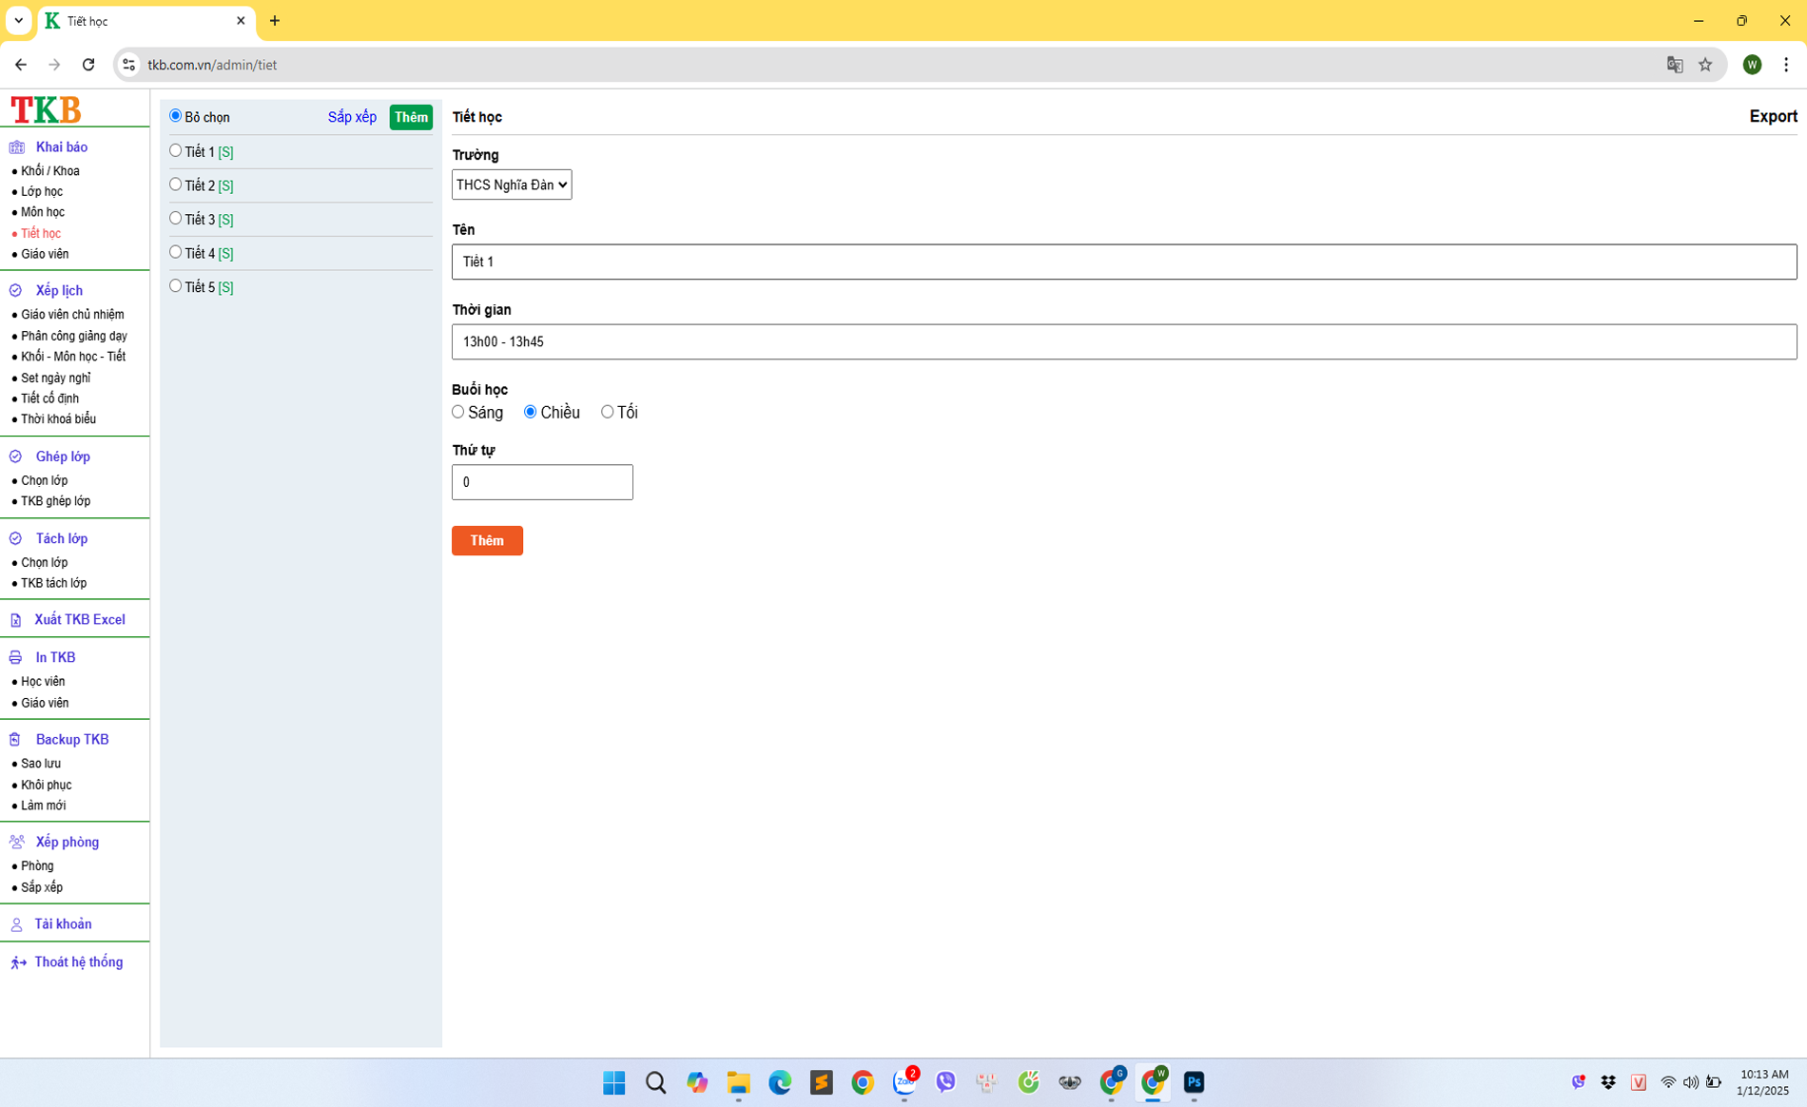The width and height of the screenshot is (1807, 1107).
Task: Go to Thời khoá biểu in sidebar
Action: coord(58,419)
